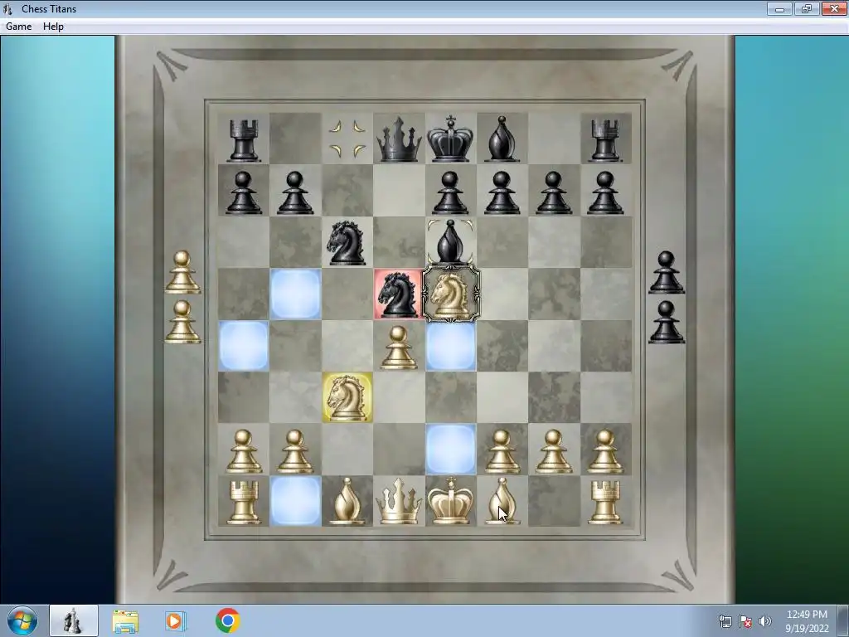Move knight to highlighted e4 square
Viewport: 849px width, 637px height.
coord(450,346)
